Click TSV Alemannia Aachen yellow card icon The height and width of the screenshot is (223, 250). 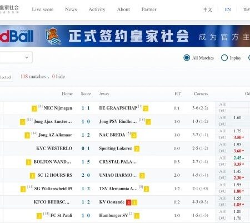coord(146,189)
